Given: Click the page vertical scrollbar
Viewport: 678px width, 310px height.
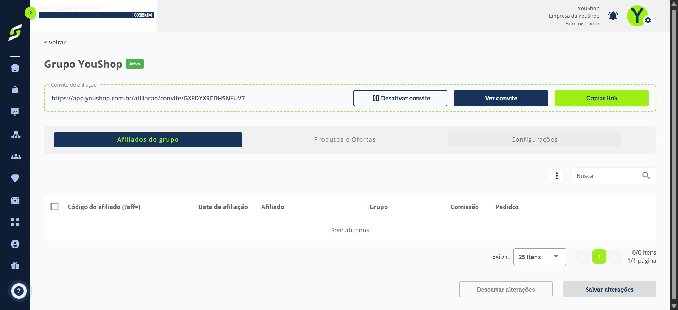Looking at the screenshot, I should [x=674, y=155].
